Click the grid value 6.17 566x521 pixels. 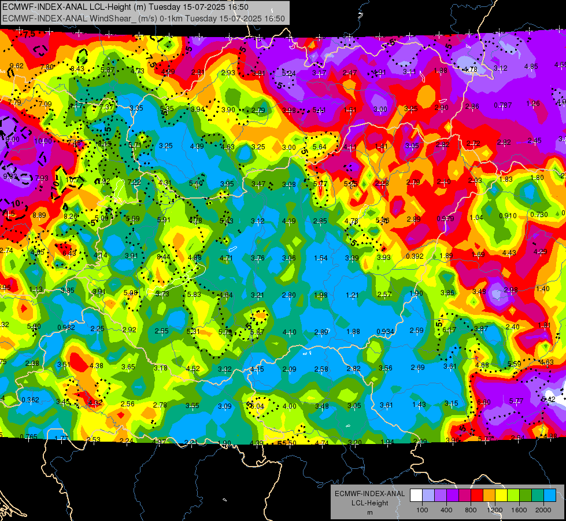pos(449,330)
